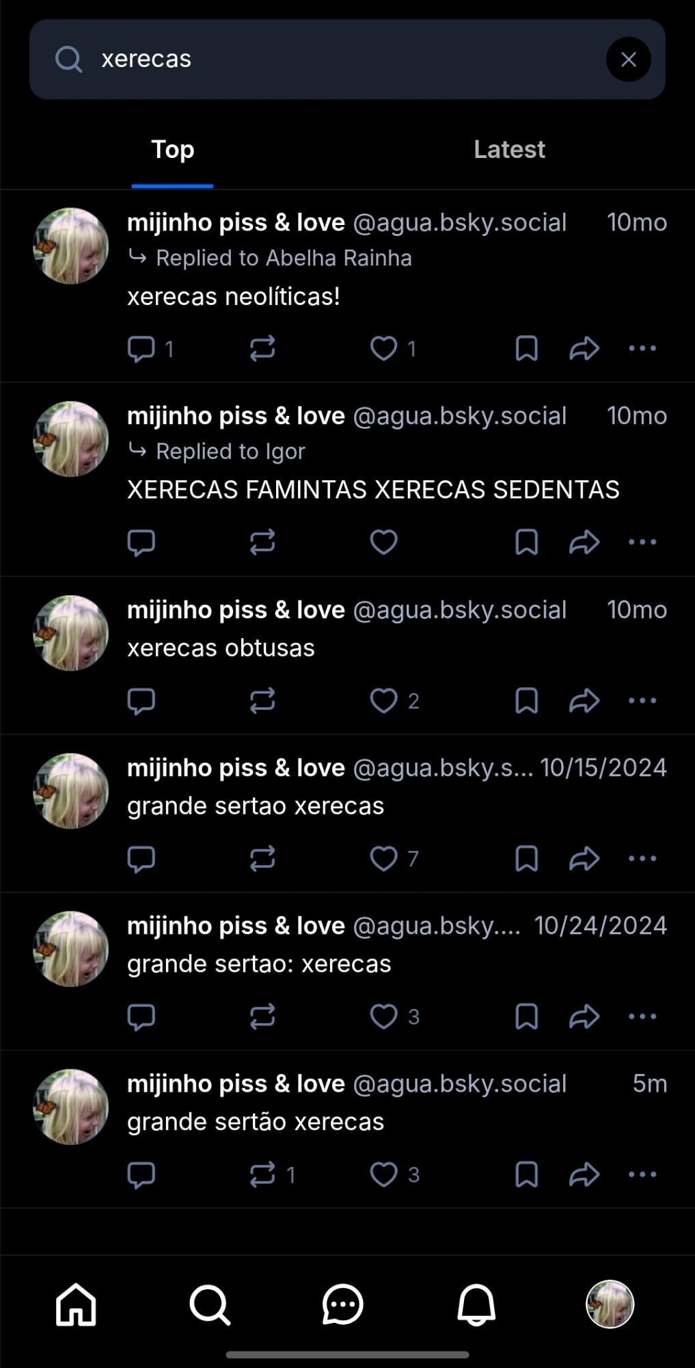The height and width of the screenshot is (1368, 695).
Task: Repost the "grande sertão xerecas" 5m post
Action: (262, 1174)
